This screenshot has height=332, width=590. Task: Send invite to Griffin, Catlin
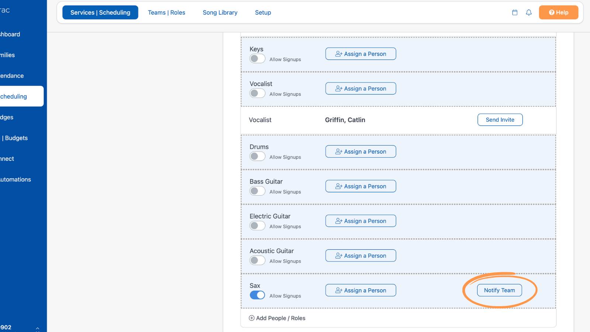500,120
